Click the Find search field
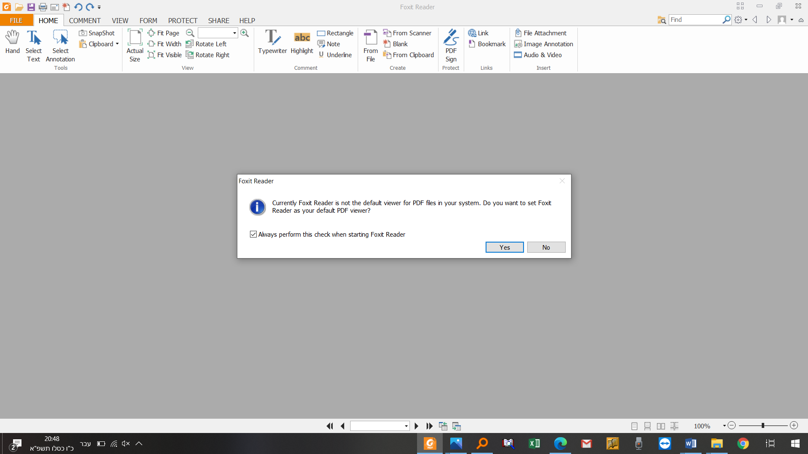The height and width of the screenshot is (454, 808). pos(695,20)
